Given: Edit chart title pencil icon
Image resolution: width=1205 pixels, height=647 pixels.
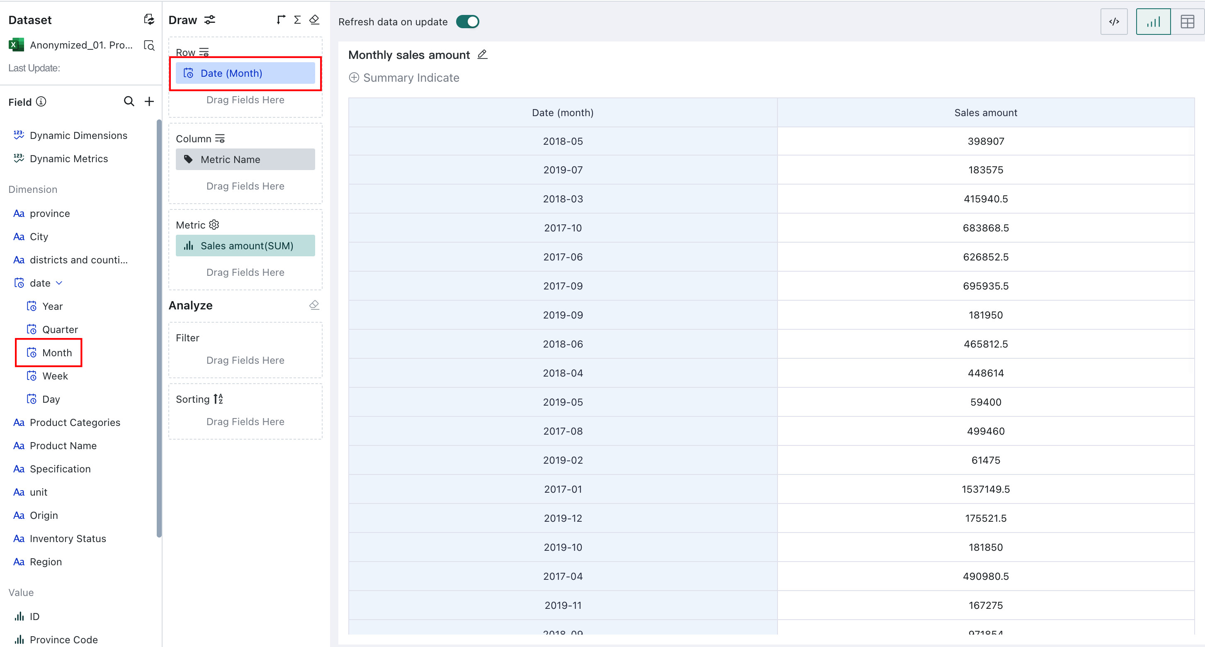Looking at the screenshot, I should (482, 55).
